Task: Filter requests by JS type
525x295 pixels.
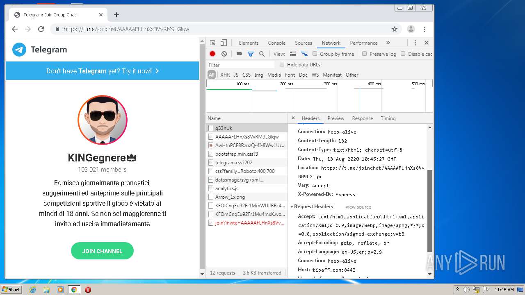Action: click(236, 75)
